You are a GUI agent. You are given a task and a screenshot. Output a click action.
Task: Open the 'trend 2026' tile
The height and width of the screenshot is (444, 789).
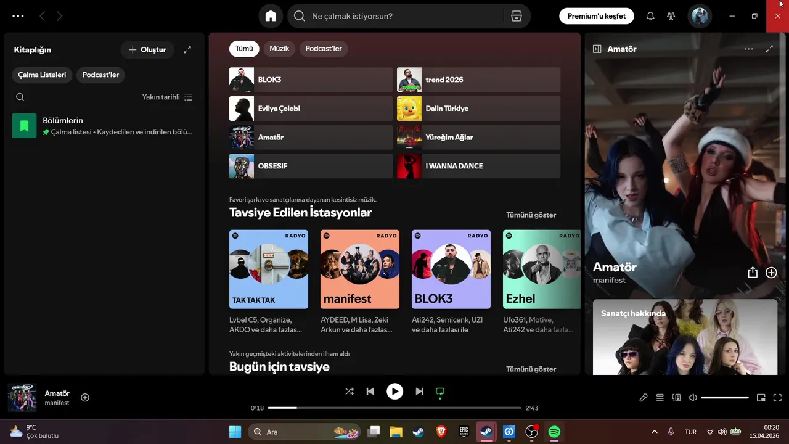pos(478,80)
